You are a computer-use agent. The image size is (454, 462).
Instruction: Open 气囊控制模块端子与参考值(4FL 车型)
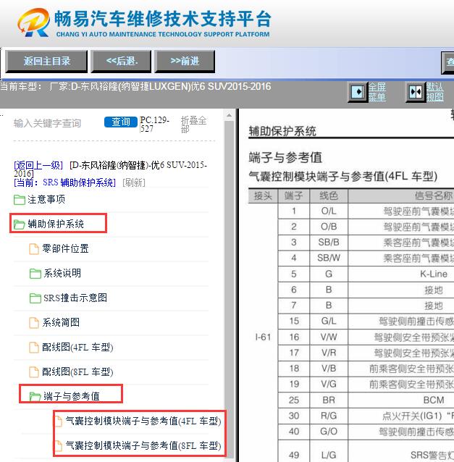(x=143, y=421)
